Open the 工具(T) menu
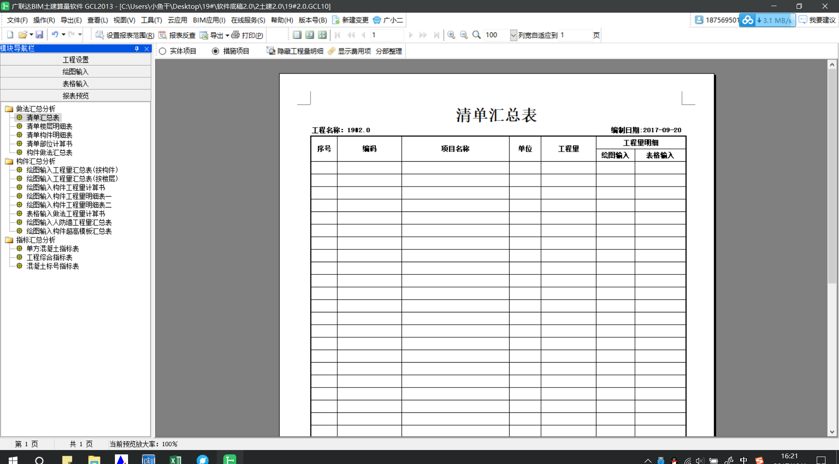 151,20
